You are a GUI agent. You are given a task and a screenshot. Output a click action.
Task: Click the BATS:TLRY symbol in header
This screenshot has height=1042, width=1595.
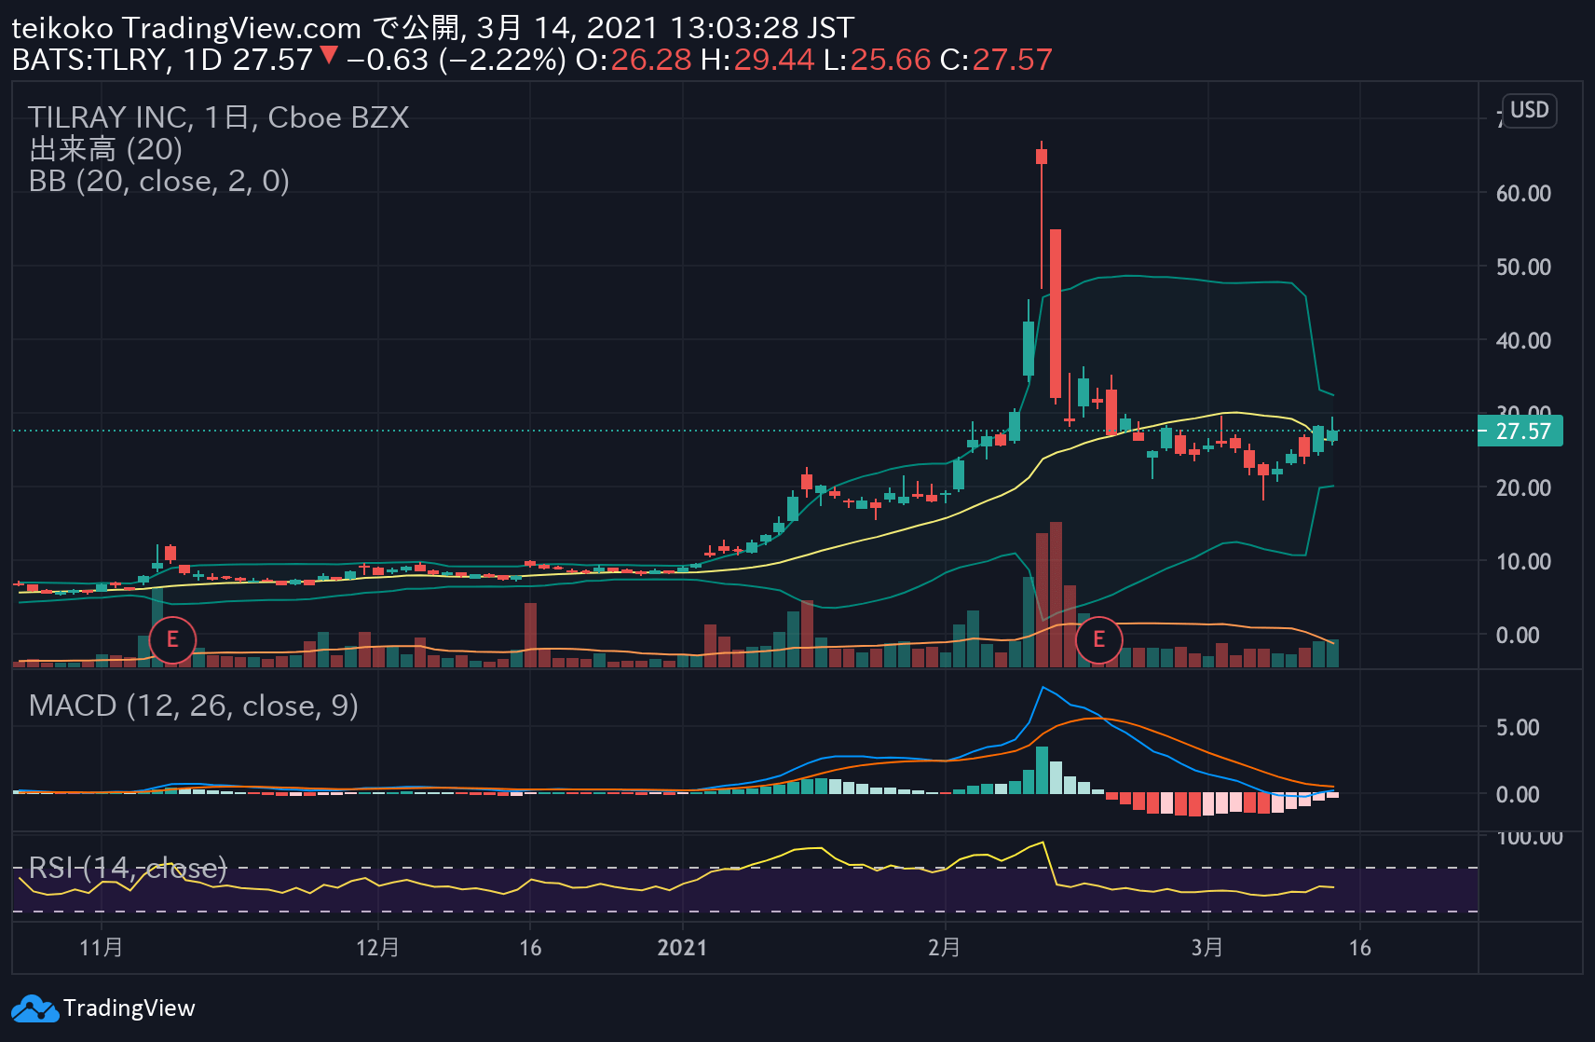click(89, 60)
